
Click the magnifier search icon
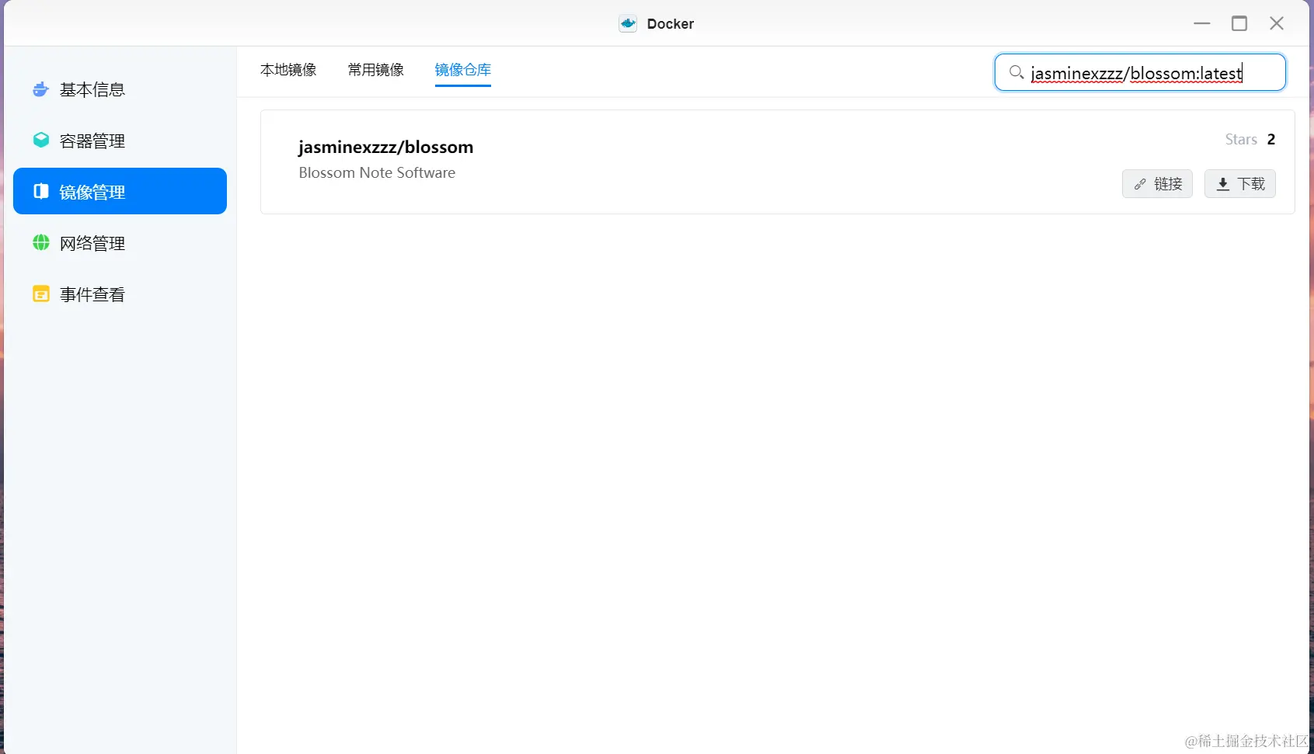point(1016,72)
